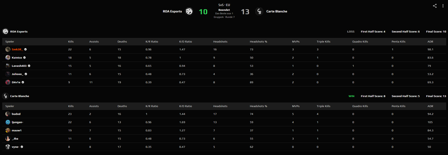
Task: Click Kainico player avatar
Action: (x=8, y=58)
